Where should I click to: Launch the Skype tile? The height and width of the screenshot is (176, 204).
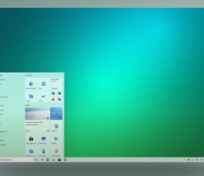[31, 96]
